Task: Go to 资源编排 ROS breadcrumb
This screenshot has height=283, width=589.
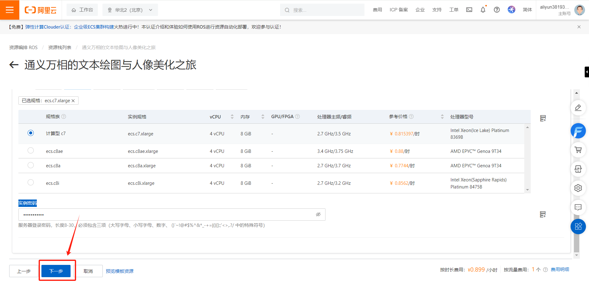Action: click(x=23, y=48)
